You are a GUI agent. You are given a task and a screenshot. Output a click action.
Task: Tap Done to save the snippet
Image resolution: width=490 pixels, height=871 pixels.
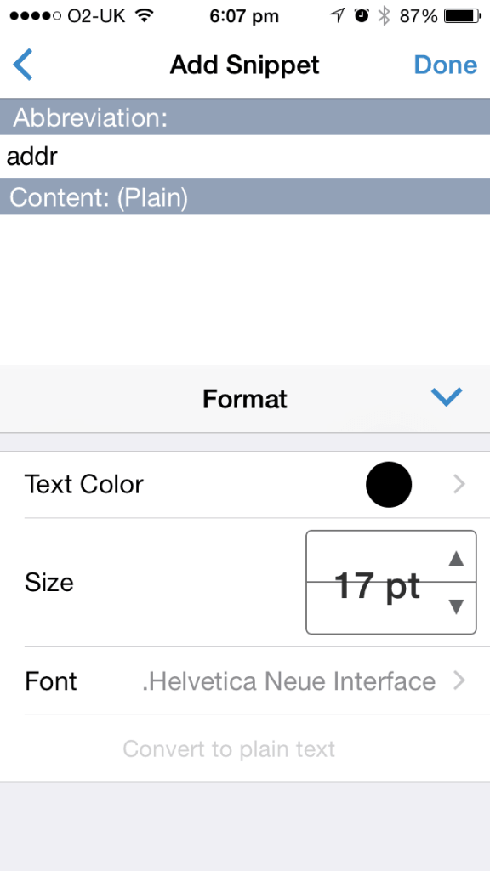tap(445, 65)
